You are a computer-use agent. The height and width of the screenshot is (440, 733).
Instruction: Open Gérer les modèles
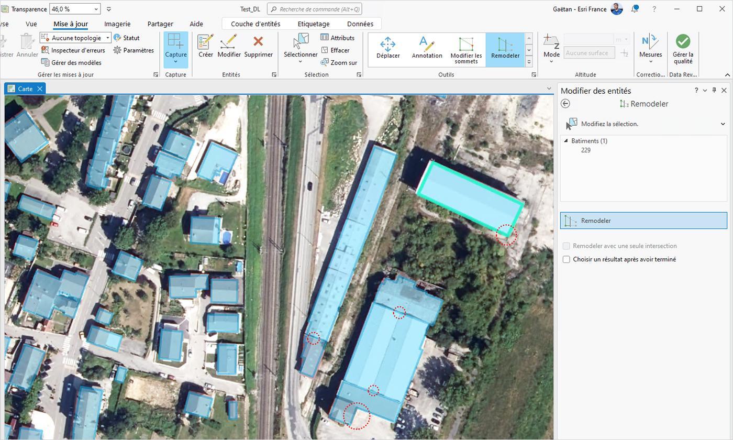[x=71, y=63]
